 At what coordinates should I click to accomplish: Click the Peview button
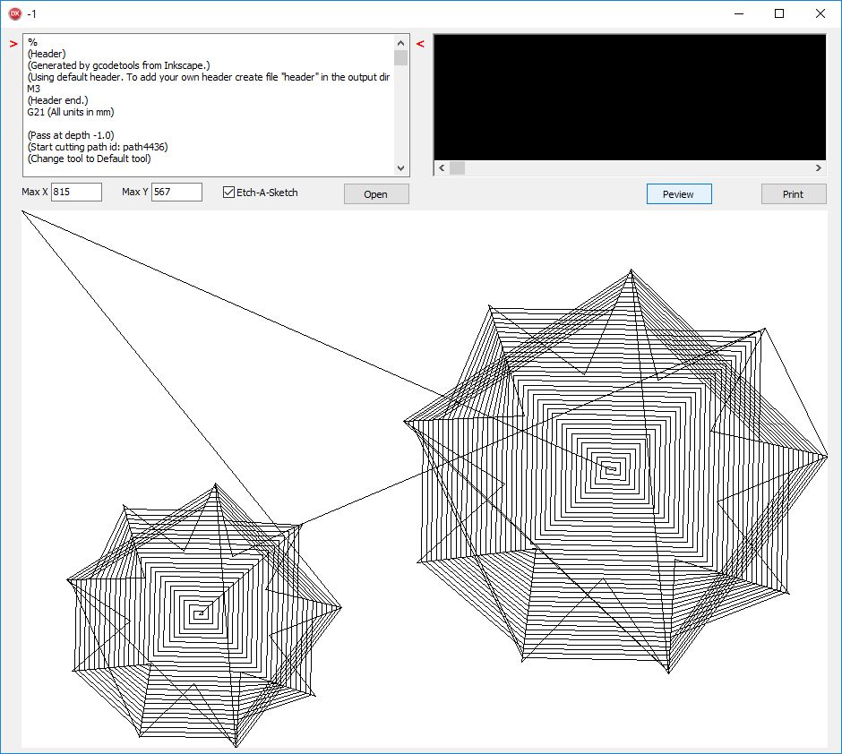[679, 194]
